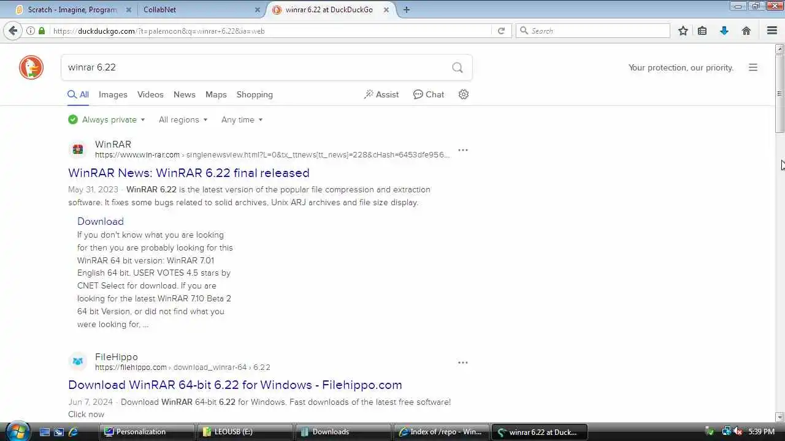Image resolution: width=785 pixels, height=441 pixels.
Task: Open All regions dropdown
Action: pos(183,119)
